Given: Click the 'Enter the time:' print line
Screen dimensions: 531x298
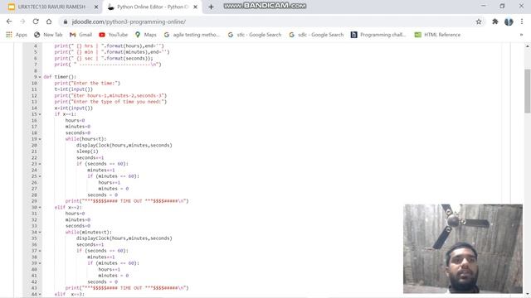Looking at the screenshot, I should 87,83.
